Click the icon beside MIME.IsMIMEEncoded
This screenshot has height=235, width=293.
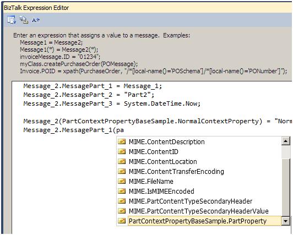[122, 191]
